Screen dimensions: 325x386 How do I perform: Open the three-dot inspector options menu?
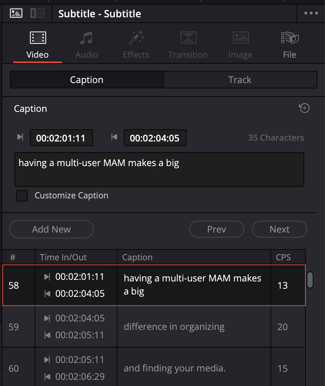[x=311, y=13]
